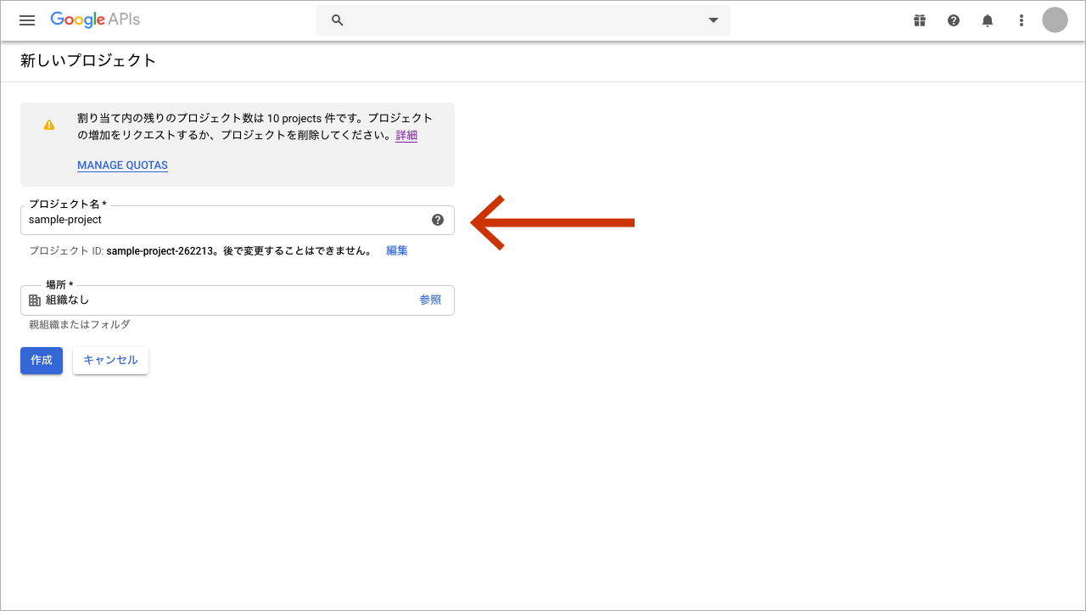Viewport: 1086px width, 611px height.
Task: Open the gift free trial icon
Action: (920, 20)
